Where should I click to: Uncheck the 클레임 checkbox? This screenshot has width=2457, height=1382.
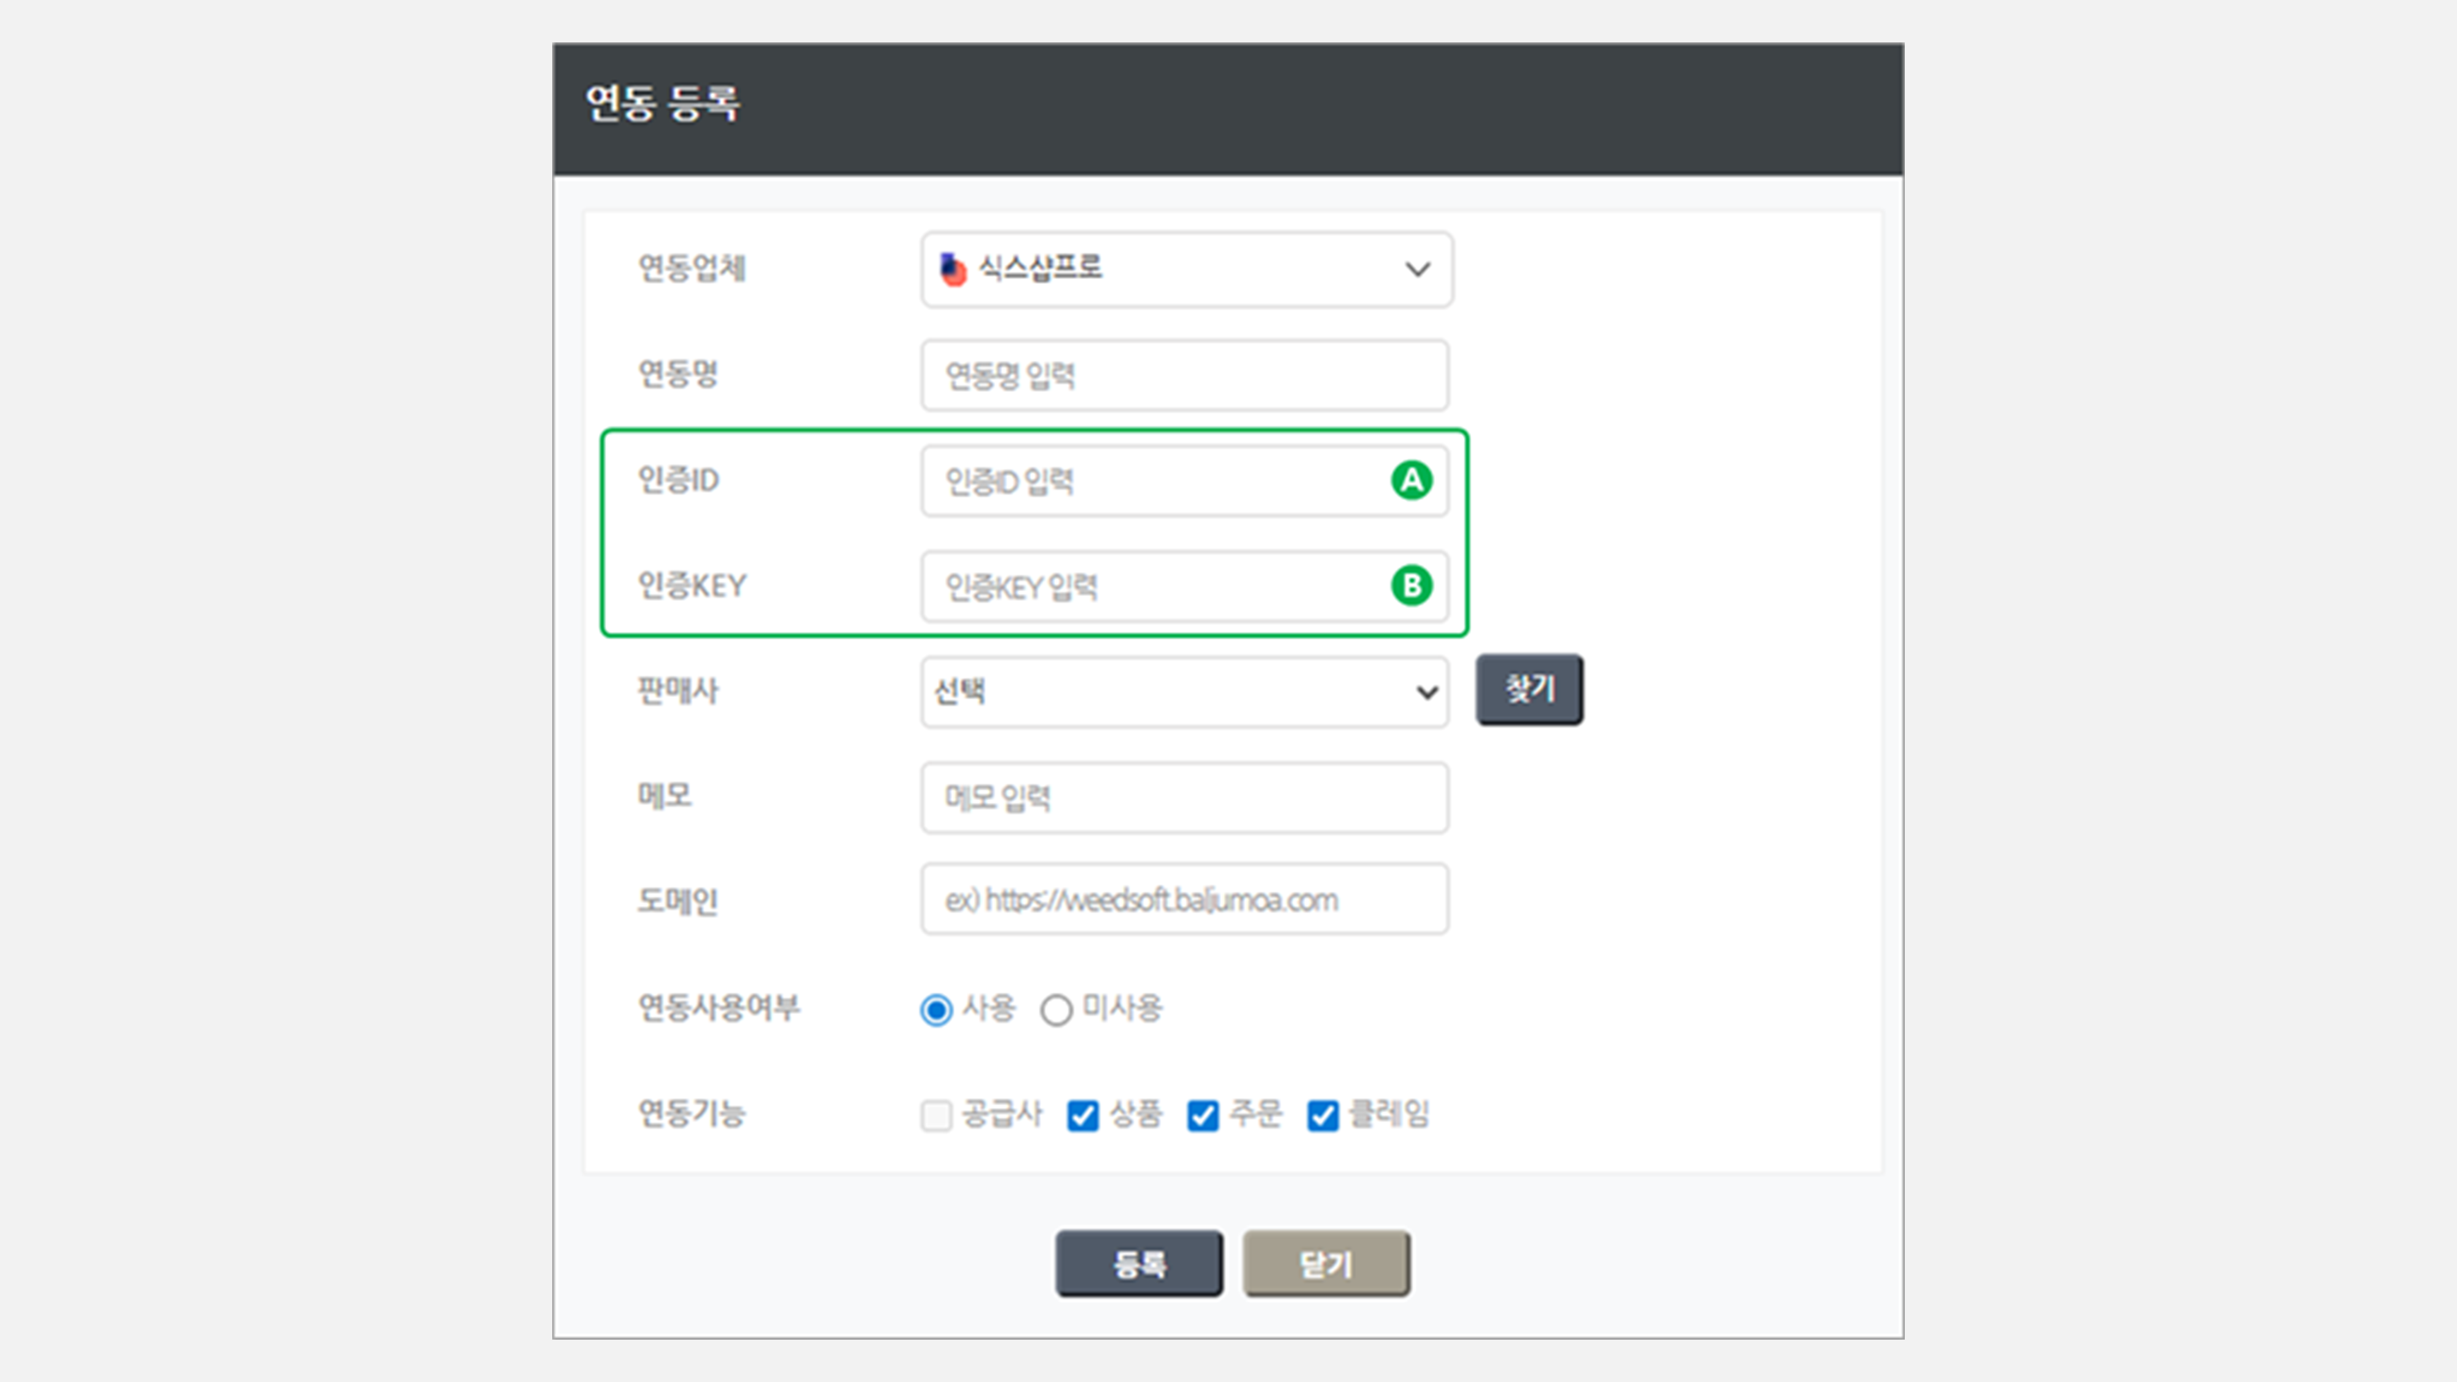click(1322, 1115)
